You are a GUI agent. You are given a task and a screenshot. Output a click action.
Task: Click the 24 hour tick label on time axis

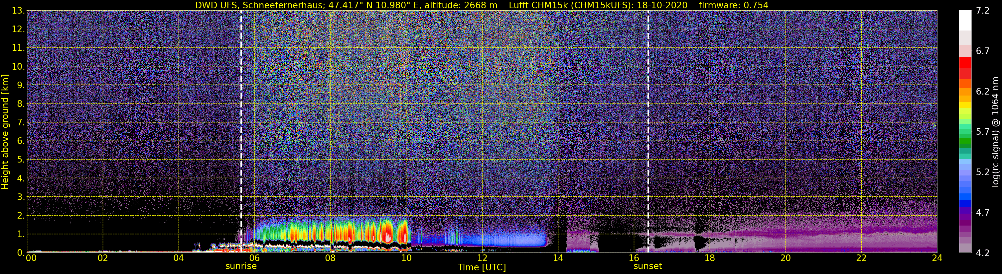[937, 258]
